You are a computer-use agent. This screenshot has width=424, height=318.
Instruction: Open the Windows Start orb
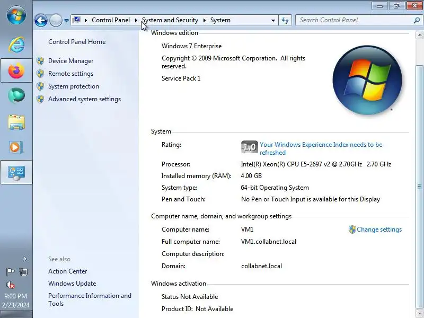click(16, 15)
